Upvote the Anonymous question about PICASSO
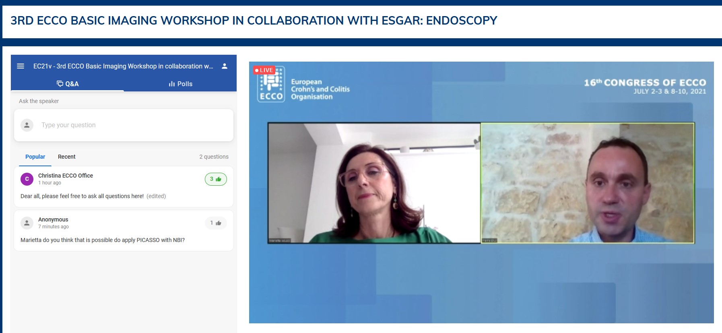 pos(216,223)
